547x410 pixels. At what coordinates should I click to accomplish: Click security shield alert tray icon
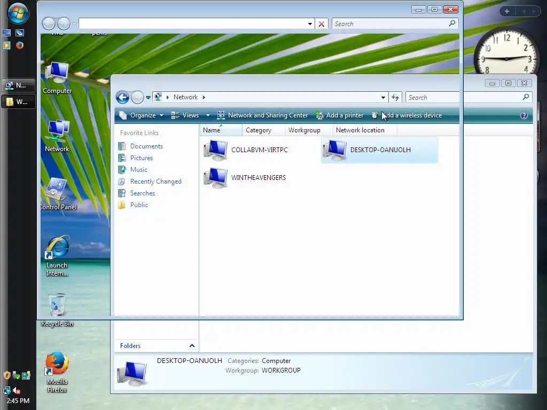coord(6,375)
